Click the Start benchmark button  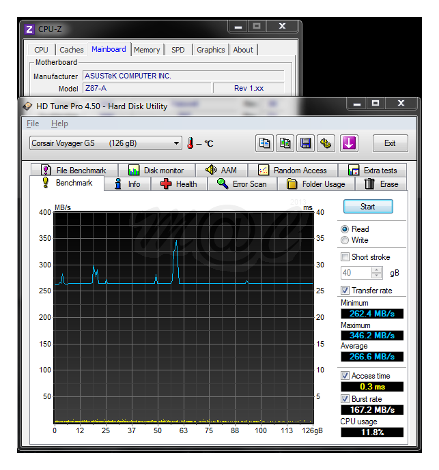pos(368,207)
